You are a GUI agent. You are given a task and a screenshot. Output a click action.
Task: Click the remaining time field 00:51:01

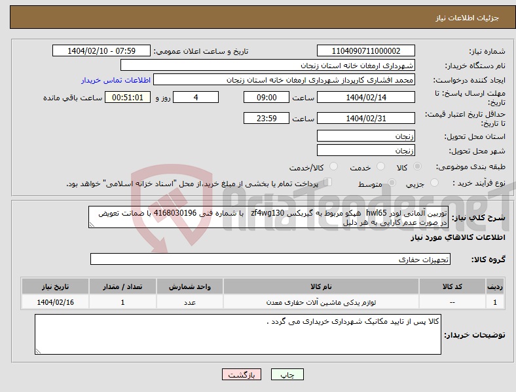click(x=128, y=97)
